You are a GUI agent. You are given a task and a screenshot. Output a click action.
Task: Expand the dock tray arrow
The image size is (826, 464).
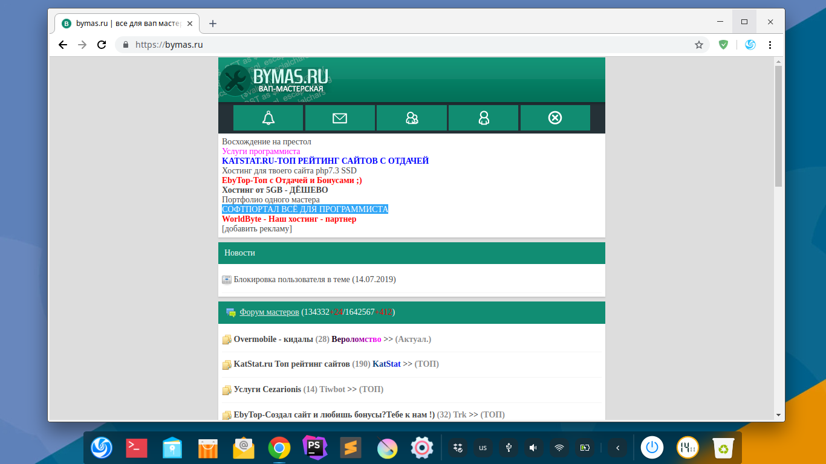(x=617, y=448)
